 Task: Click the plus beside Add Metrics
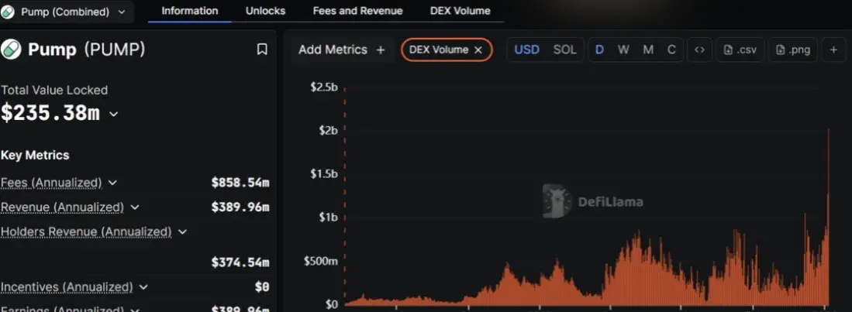click(x=381, y=50)
